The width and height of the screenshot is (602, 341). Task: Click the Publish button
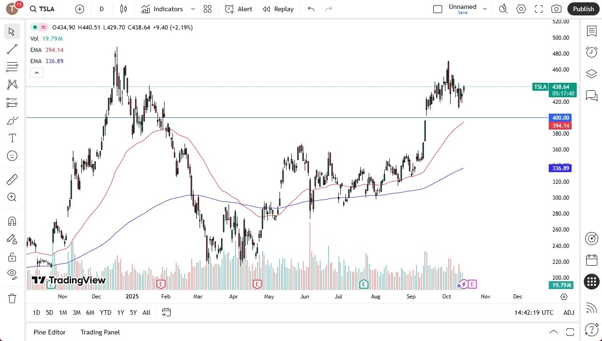pyautogui.click(x=583, y=8)
